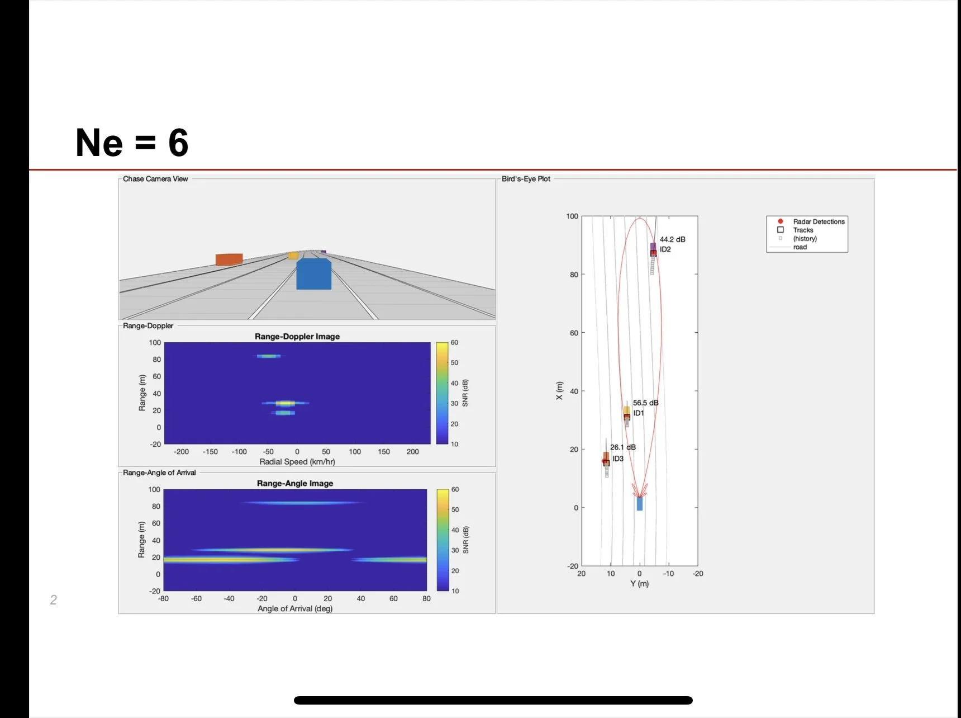Click the orange ID3 vehicle marker
The height and width of the screenshot is (718, 961).
tap(606, 459)
